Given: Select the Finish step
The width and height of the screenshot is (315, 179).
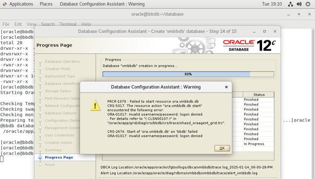Looking at the screenshot, I should 50,165.
